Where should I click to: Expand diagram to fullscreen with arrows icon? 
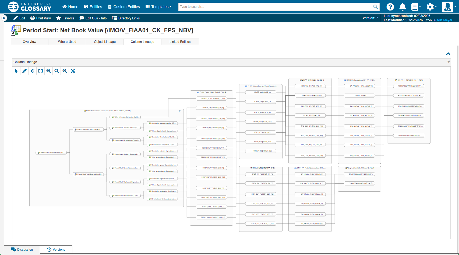[x=73, y=71]
